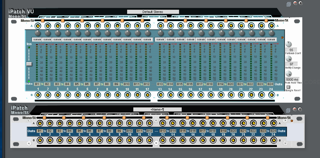Click the 'Outs' label left of B1 in iPatch VU
Image resolution: width=320 pixels, height=158 pixels.
click(x=29, y=84)
